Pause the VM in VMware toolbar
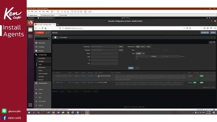217x122 pixels. [52, 12]
